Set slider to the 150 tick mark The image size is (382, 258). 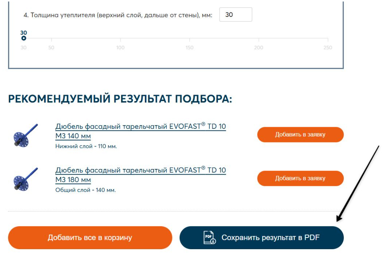pyautogui.click(x=189, y=39)
